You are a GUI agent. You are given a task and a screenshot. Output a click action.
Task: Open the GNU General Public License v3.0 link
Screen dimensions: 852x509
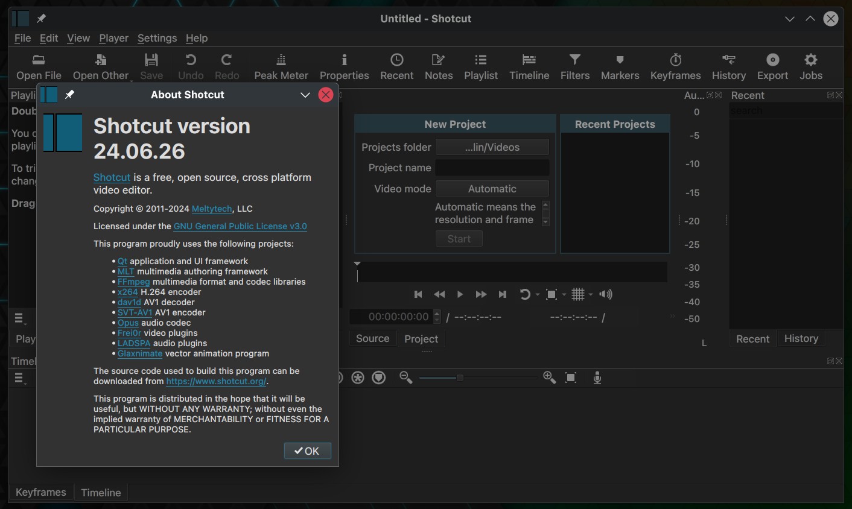(240, 226)
